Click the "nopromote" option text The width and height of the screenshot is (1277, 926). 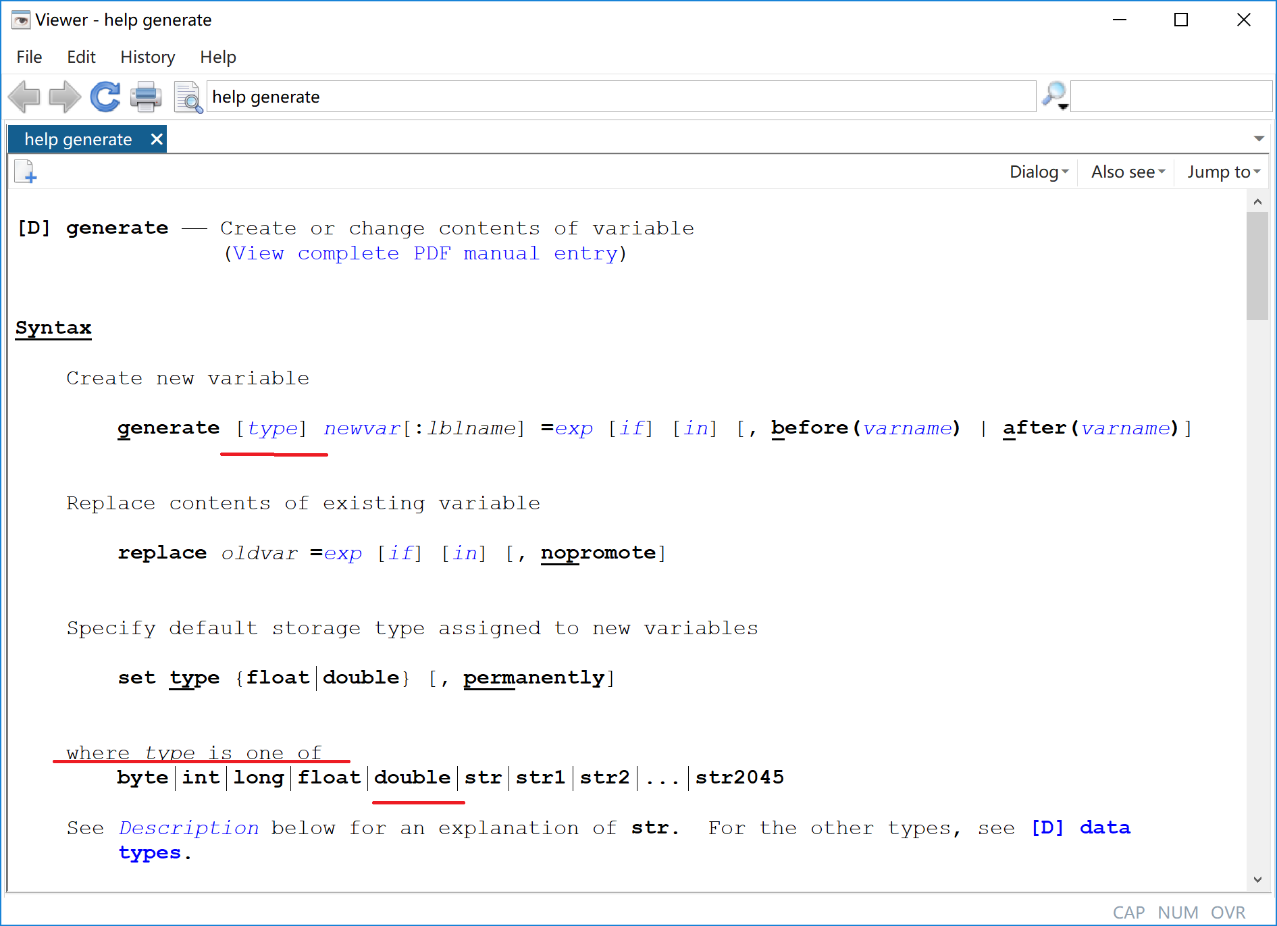coord(598,553)
